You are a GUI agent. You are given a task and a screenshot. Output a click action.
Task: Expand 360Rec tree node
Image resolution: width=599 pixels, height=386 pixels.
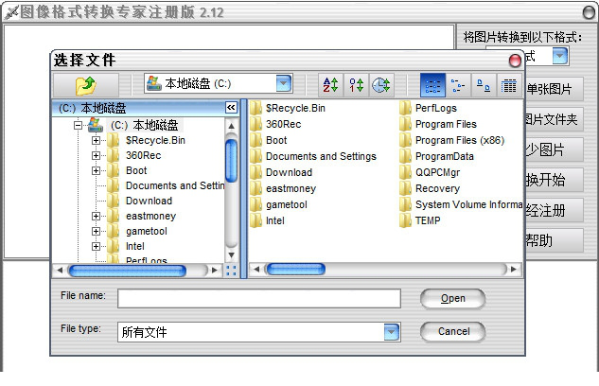(x=96, y=155)
